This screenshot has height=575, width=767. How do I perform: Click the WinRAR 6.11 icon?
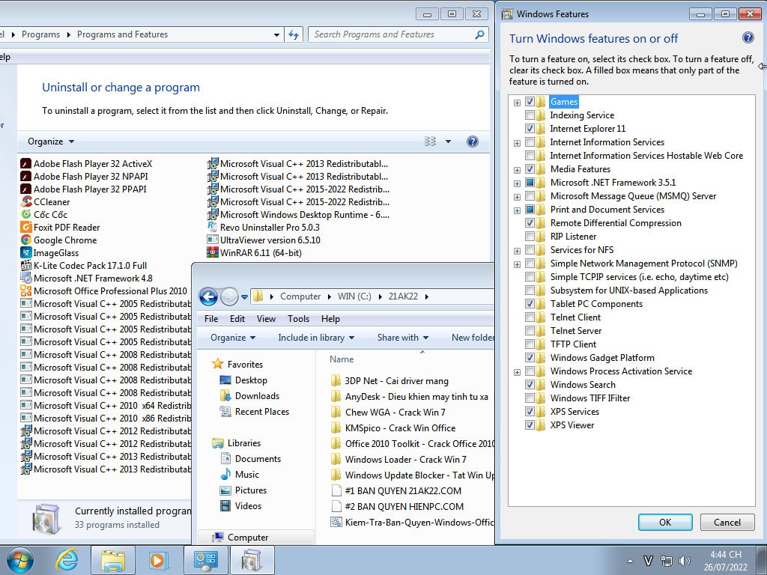[x=212, y=253]
